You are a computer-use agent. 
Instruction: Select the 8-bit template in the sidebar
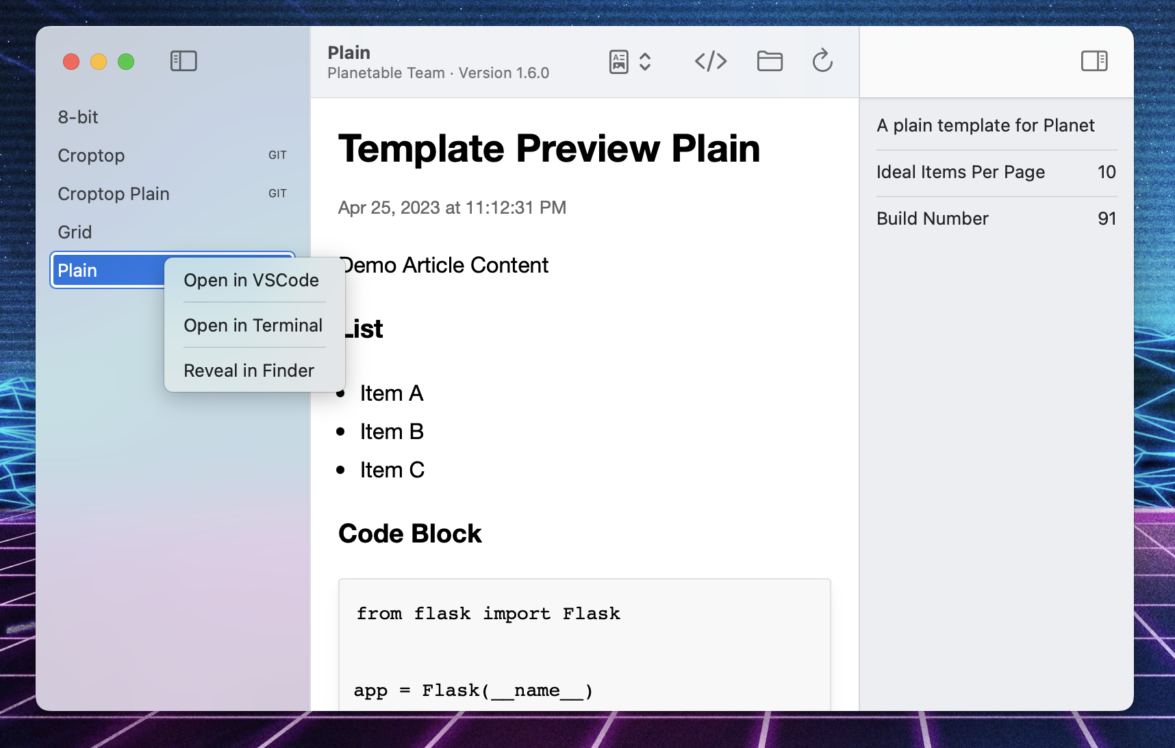point(77,116)
